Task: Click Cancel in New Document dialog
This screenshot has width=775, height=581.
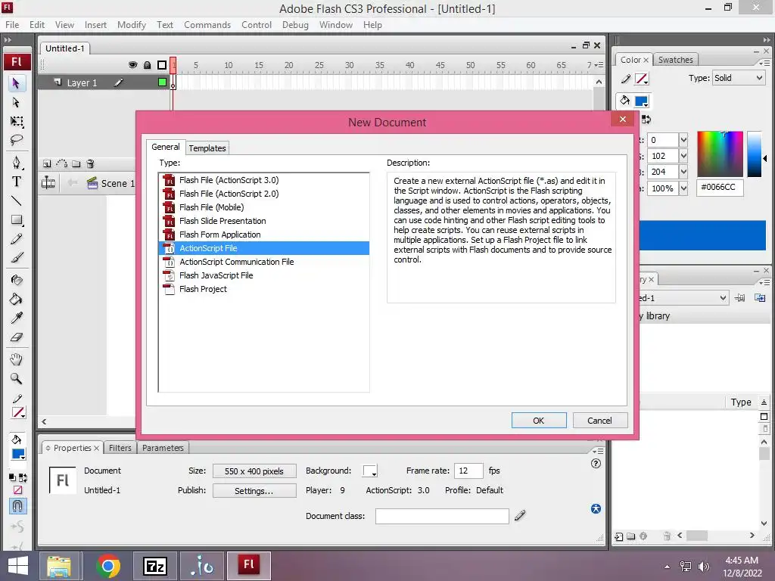Action: tap(599, 421)
